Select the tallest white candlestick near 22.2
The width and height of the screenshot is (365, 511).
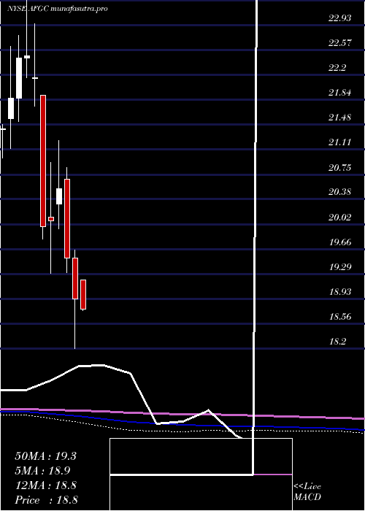tap(19, 78)
